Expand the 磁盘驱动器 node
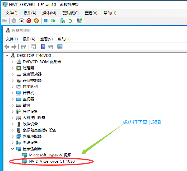The image size is (187, 171). (x=12, y=74)
